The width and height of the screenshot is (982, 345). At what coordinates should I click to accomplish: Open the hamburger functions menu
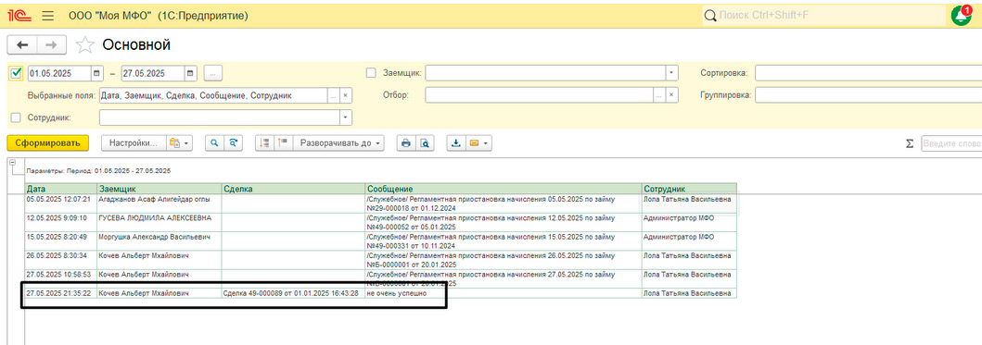click(x=47, y=17)
